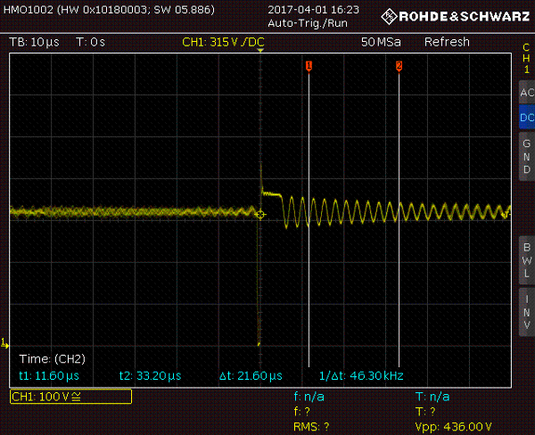Click the Refresh acquisition mode label
Viewport: 535px width, 435px height.
point(447,42)
